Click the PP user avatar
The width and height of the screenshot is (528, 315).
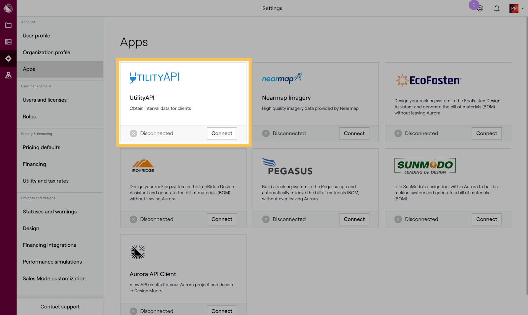[513, 9]
